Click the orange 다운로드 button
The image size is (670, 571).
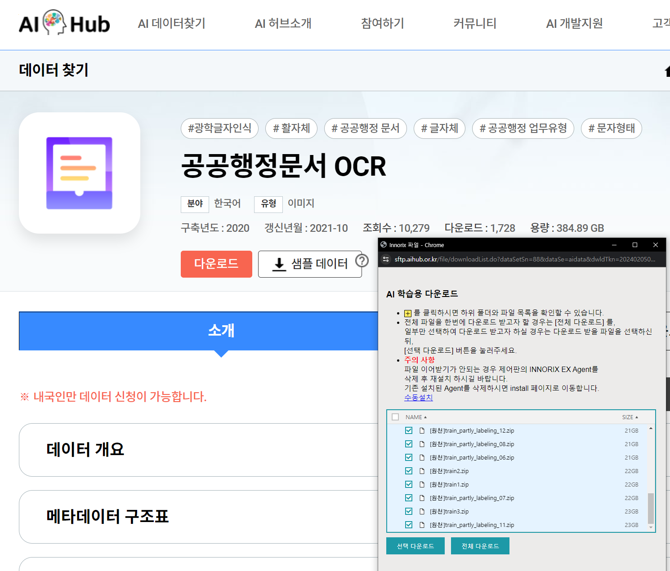click(216, 264)
